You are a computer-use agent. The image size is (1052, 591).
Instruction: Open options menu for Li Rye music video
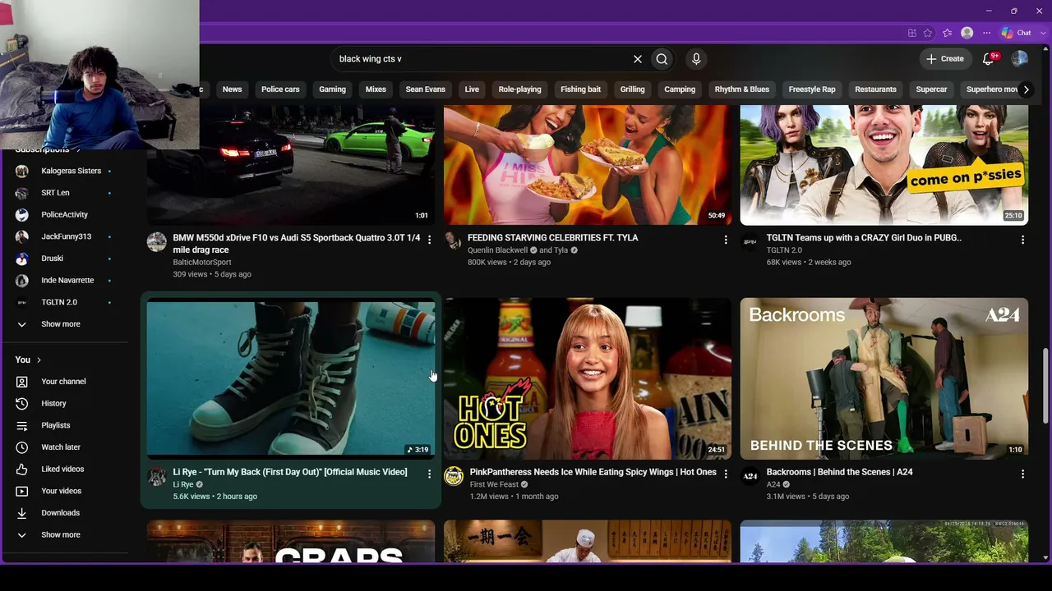(x=429, y=474)
